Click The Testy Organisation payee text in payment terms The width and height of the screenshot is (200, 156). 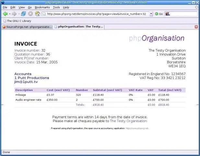128,121
